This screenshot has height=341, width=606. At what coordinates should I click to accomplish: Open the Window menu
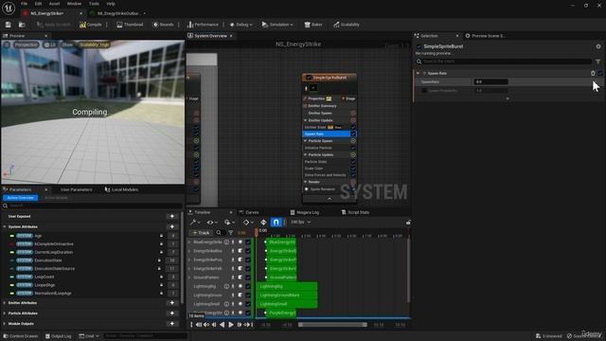tap(74, 4)
